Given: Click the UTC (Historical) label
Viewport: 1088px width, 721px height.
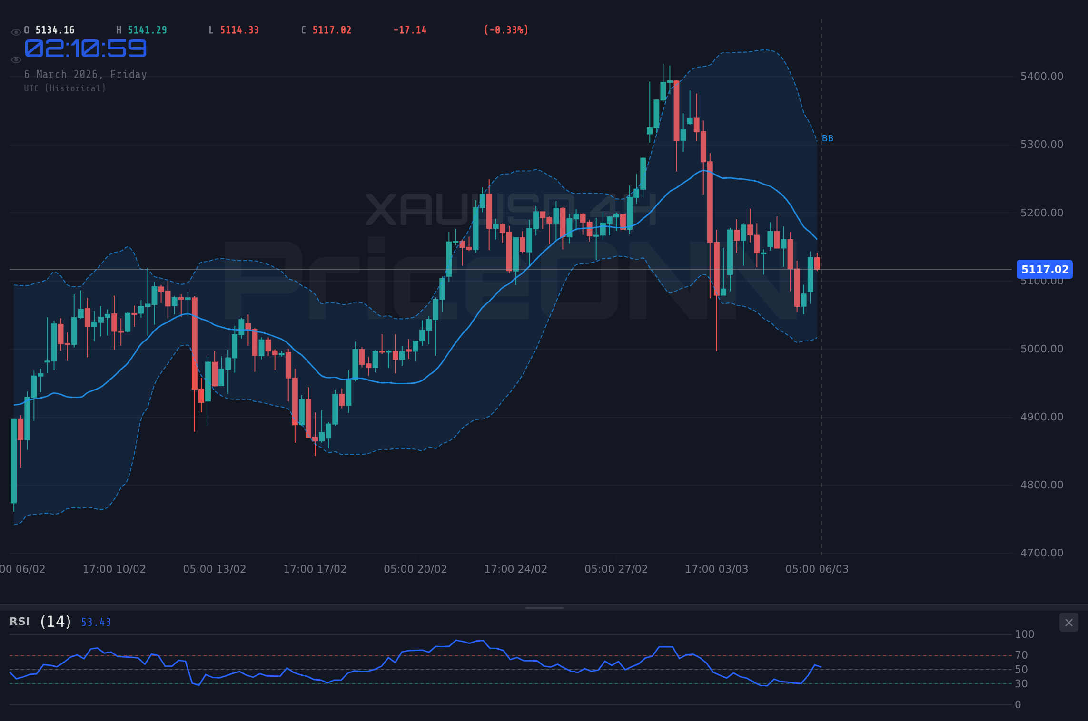Looking at the screenshot, I should (65, 88).
